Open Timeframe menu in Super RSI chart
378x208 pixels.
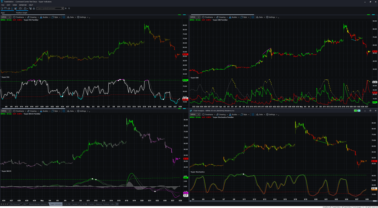click(x=20, y=17)
